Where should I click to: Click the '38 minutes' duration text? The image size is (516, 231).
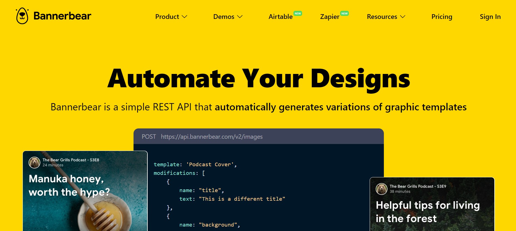[x=400, y=191]
